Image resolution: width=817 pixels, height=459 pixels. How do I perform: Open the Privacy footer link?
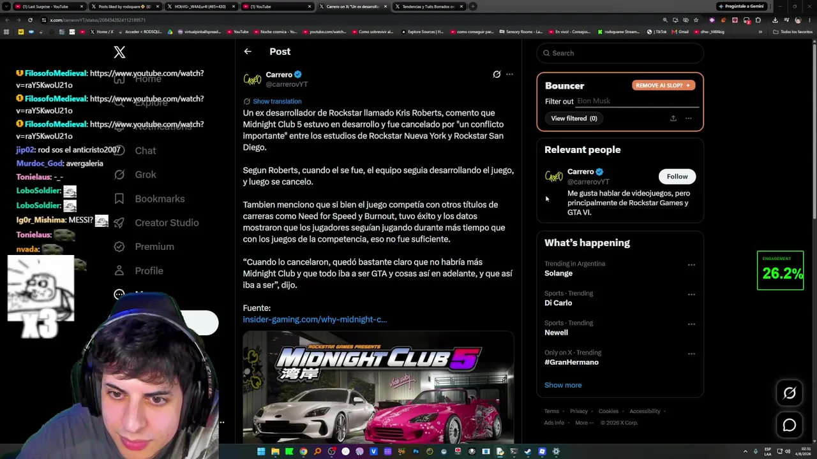tap(579, 412)
